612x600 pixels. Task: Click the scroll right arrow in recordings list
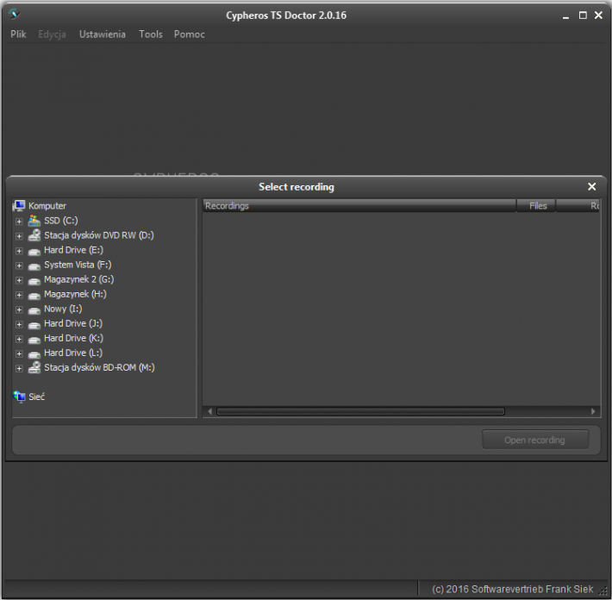pos(593,411)
